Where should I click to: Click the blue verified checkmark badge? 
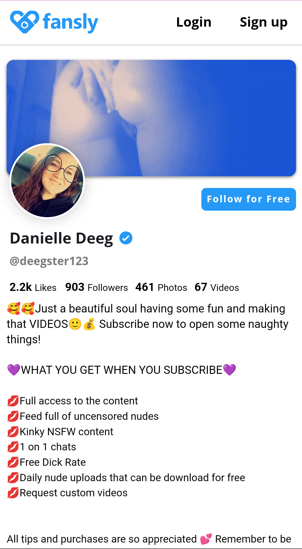pos(126,238)
